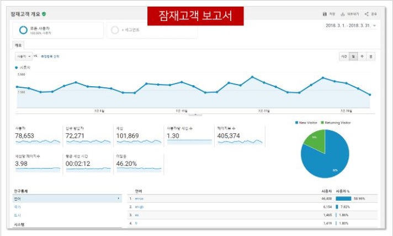Switch chart granularity to 일 (day)
Image resolution: width=393 pixels, height=236 pixels.
click(353, 56)
